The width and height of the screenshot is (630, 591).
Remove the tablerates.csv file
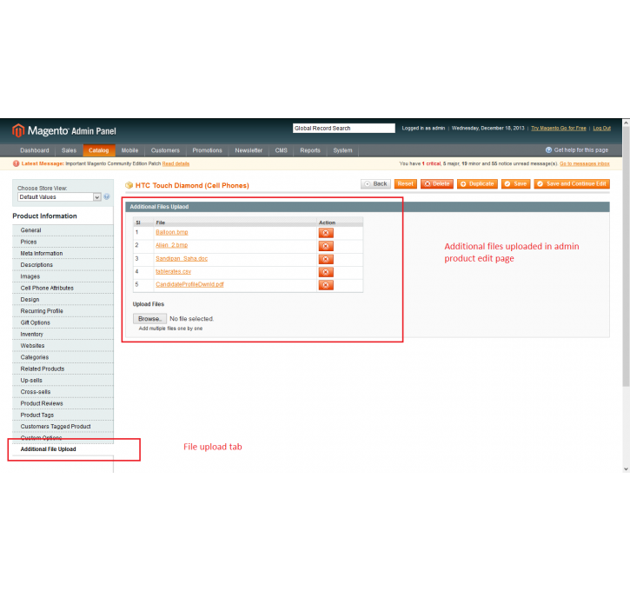point(326,272)
